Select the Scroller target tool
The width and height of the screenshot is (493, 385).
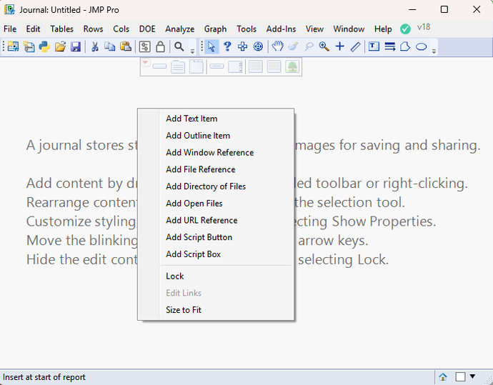(x=258, y=46)
